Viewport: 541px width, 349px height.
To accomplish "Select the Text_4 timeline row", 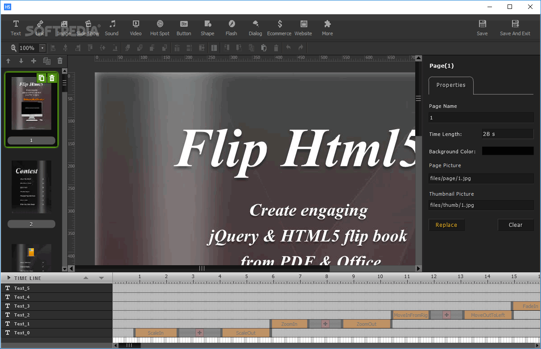I will pyautogui.click(x=56, y=297).
